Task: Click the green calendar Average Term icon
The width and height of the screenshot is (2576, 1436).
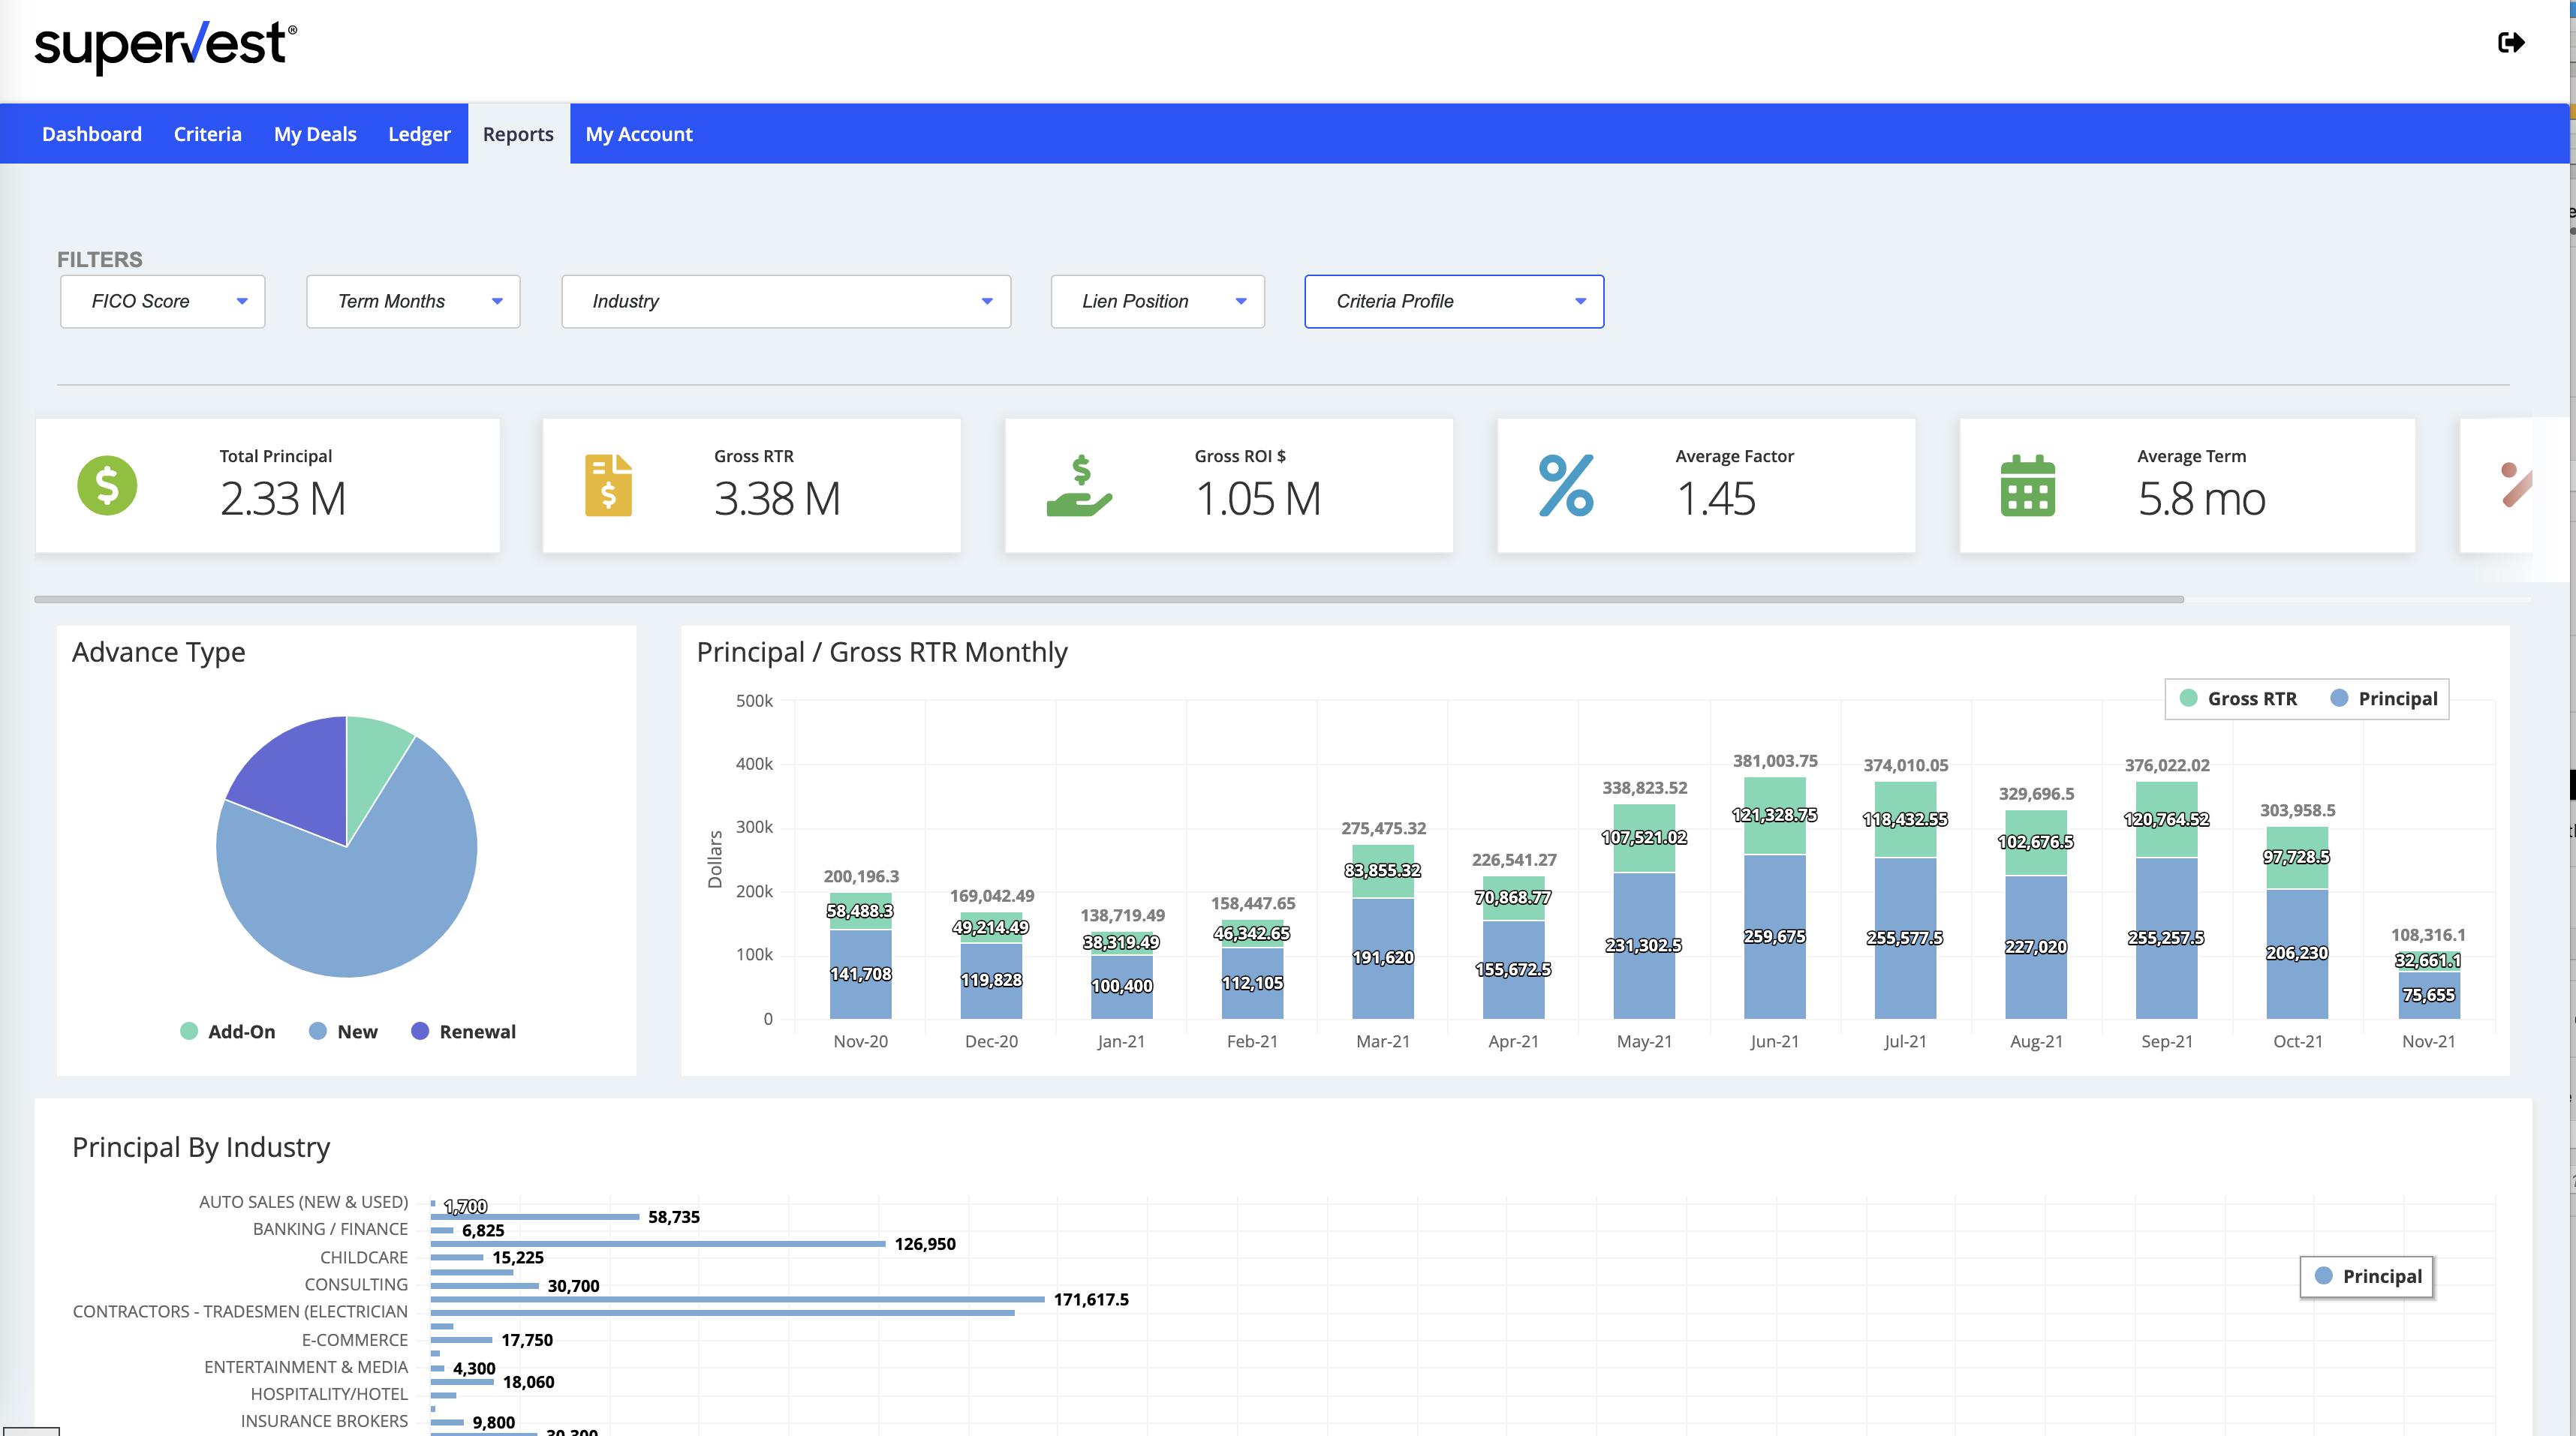Action: [x=2027, y=485]
